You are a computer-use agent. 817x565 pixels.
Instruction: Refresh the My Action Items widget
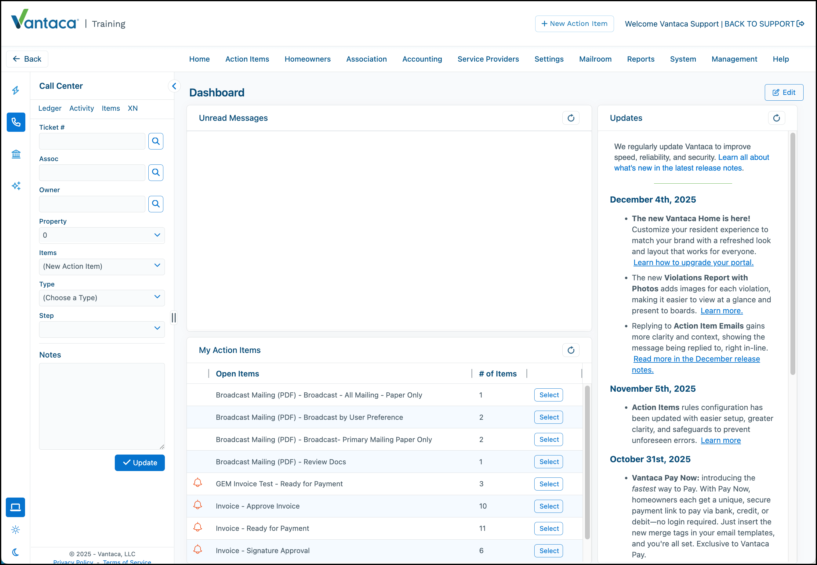tap(571, 350)
